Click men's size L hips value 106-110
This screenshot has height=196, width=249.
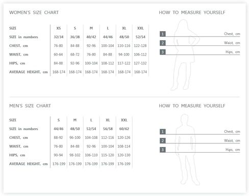91,155
